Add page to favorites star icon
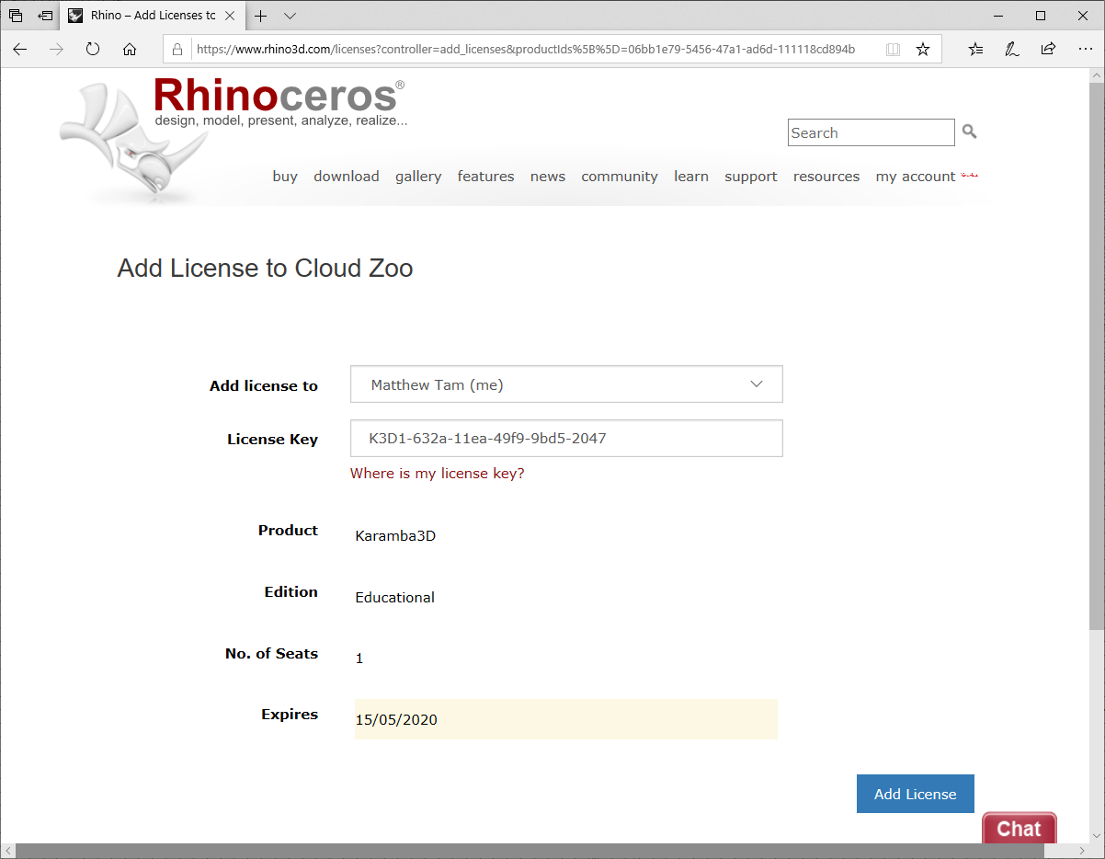The width and height of the screenshot is (1105, 859). tap(923, 50)
